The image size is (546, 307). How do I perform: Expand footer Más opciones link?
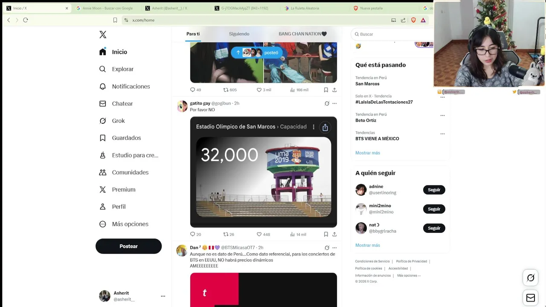tap(409, 275)
